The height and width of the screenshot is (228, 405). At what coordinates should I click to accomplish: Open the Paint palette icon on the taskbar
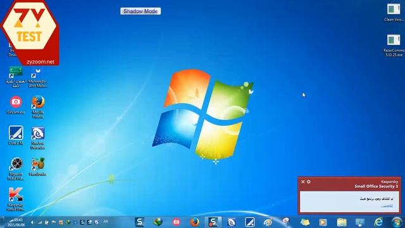(x=268, y=222)
